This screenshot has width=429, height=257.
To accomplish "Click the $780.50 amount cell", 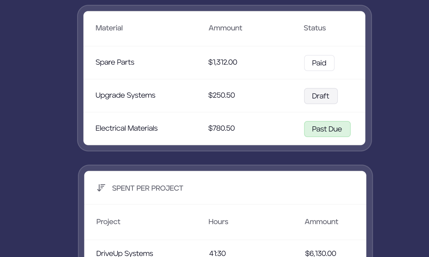I will pos(221,128).
